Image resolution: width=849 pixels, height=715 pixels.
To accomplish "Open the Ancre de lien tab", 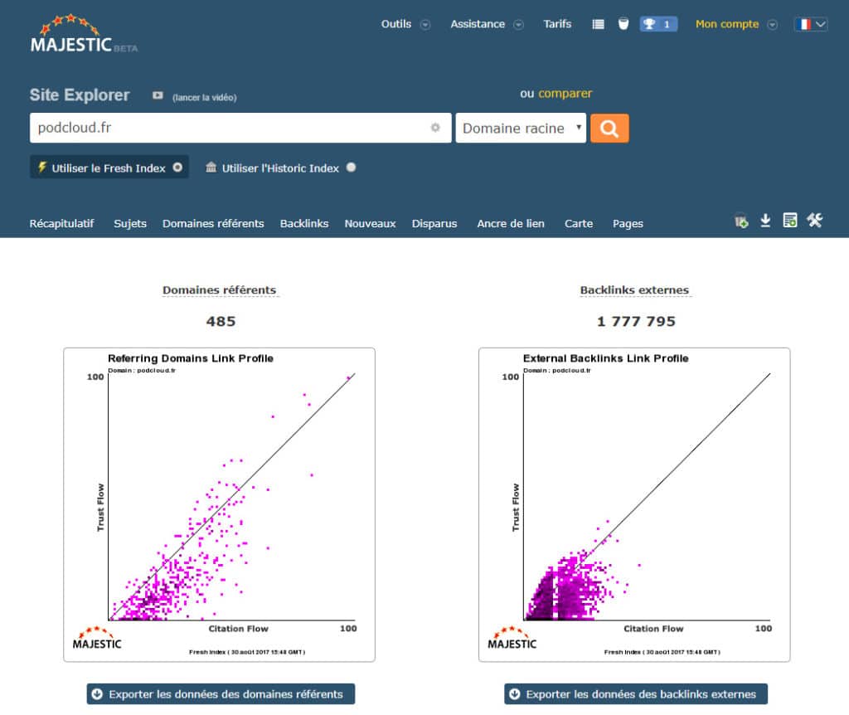I will (511, 223).
